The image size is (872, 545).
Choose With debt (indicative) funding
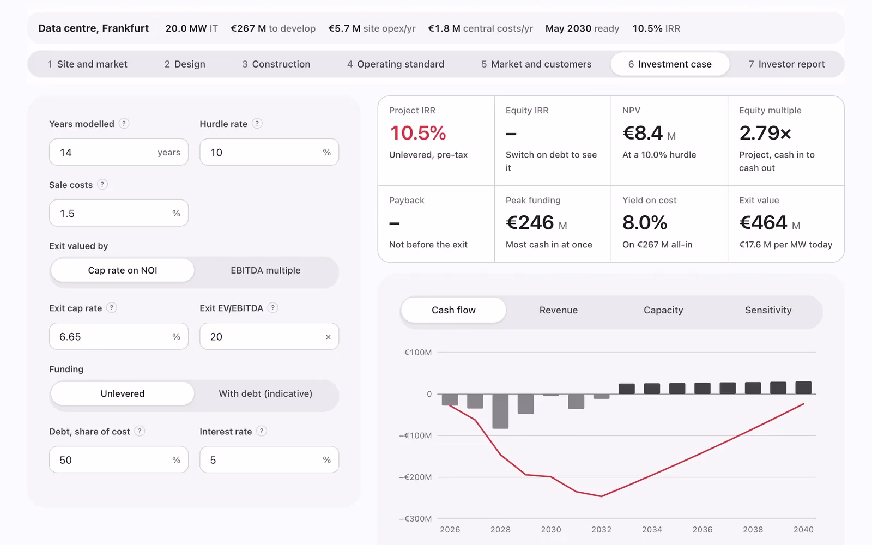[x=265, y=393]
